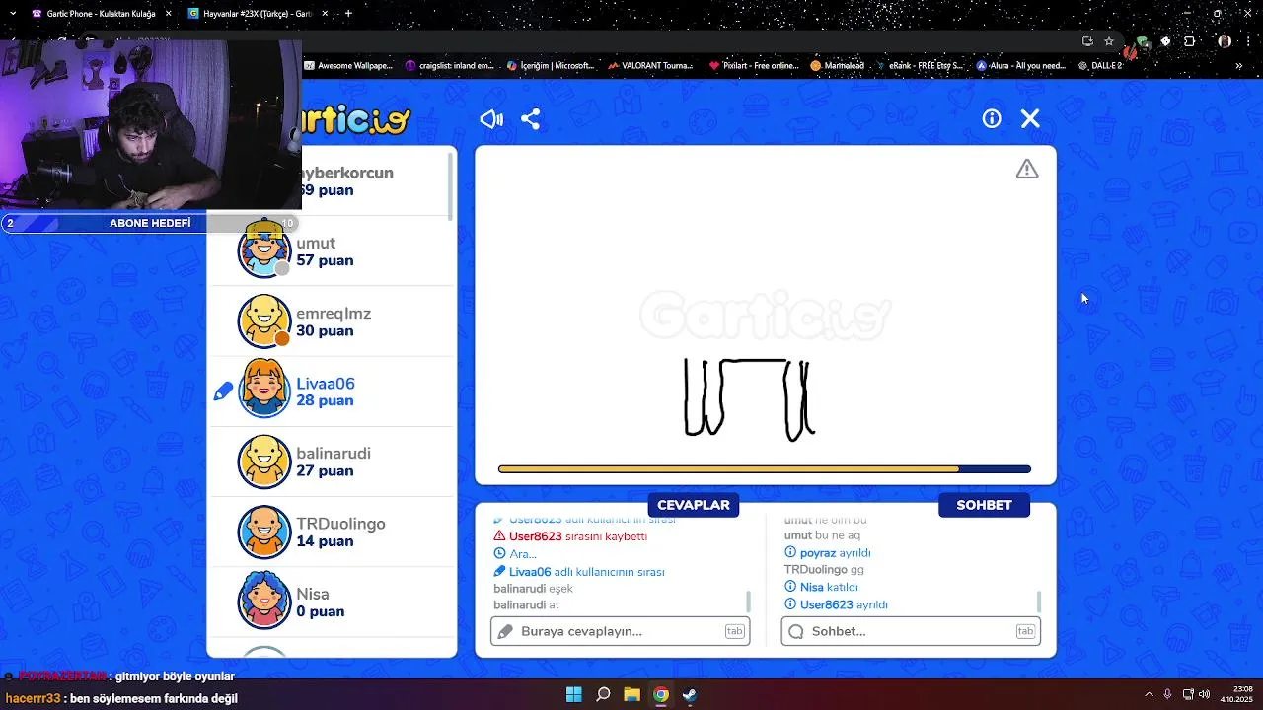Open Windows taskbar search

[x=603, y=694]
